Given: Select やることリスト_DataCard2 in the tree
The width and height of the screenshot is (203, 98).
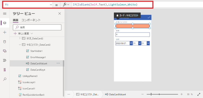Looking at the screenshot, I should 38,45.
